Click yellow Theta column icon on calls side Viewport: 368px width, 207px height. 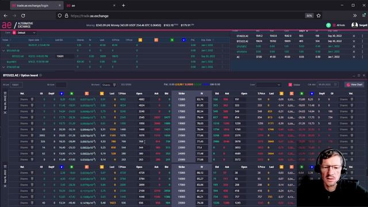(x=102, y=93)
